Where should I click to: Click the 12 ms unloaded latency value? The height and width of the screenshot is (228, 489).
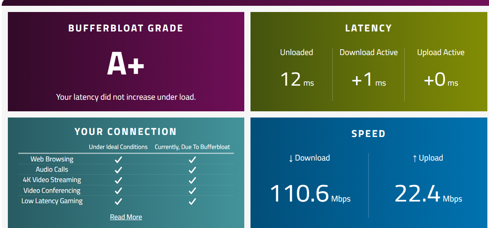click(x=291, y=79)
